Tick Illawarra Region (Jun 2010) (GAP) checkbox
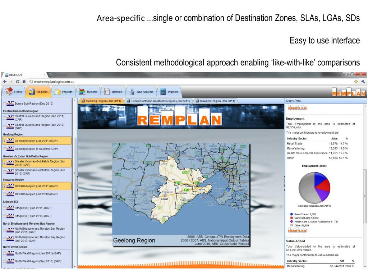The height and width of the screenshot is (276, 368). [4, 194]
